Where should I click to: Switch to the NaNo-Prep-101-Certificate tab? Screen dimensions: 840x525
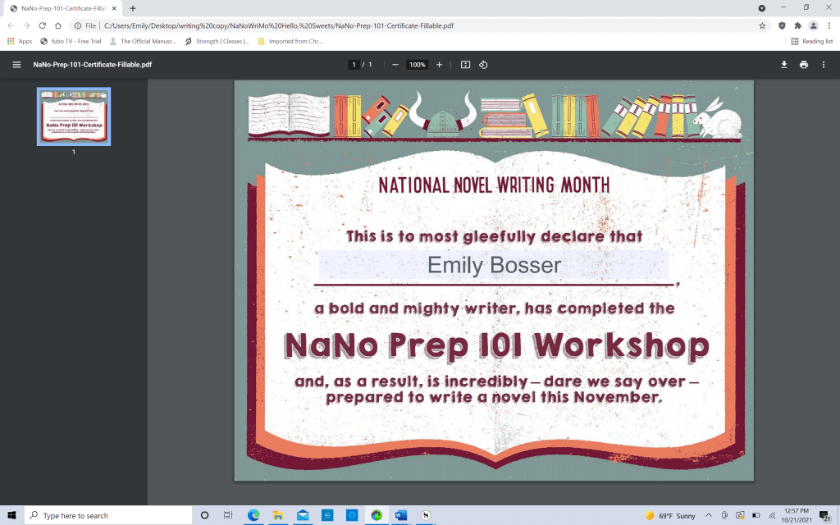[x=57, y=8]
